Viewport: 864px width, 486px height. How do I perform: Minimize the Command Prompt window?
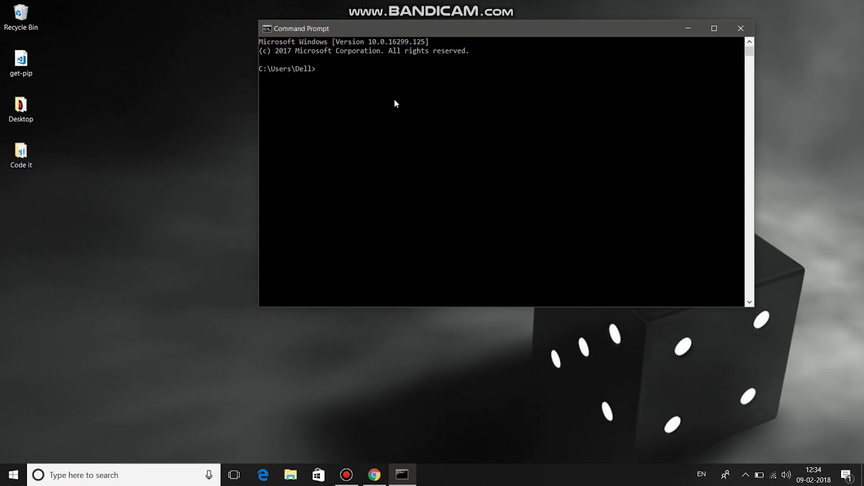pyautogui.click(x=688, y=28)
